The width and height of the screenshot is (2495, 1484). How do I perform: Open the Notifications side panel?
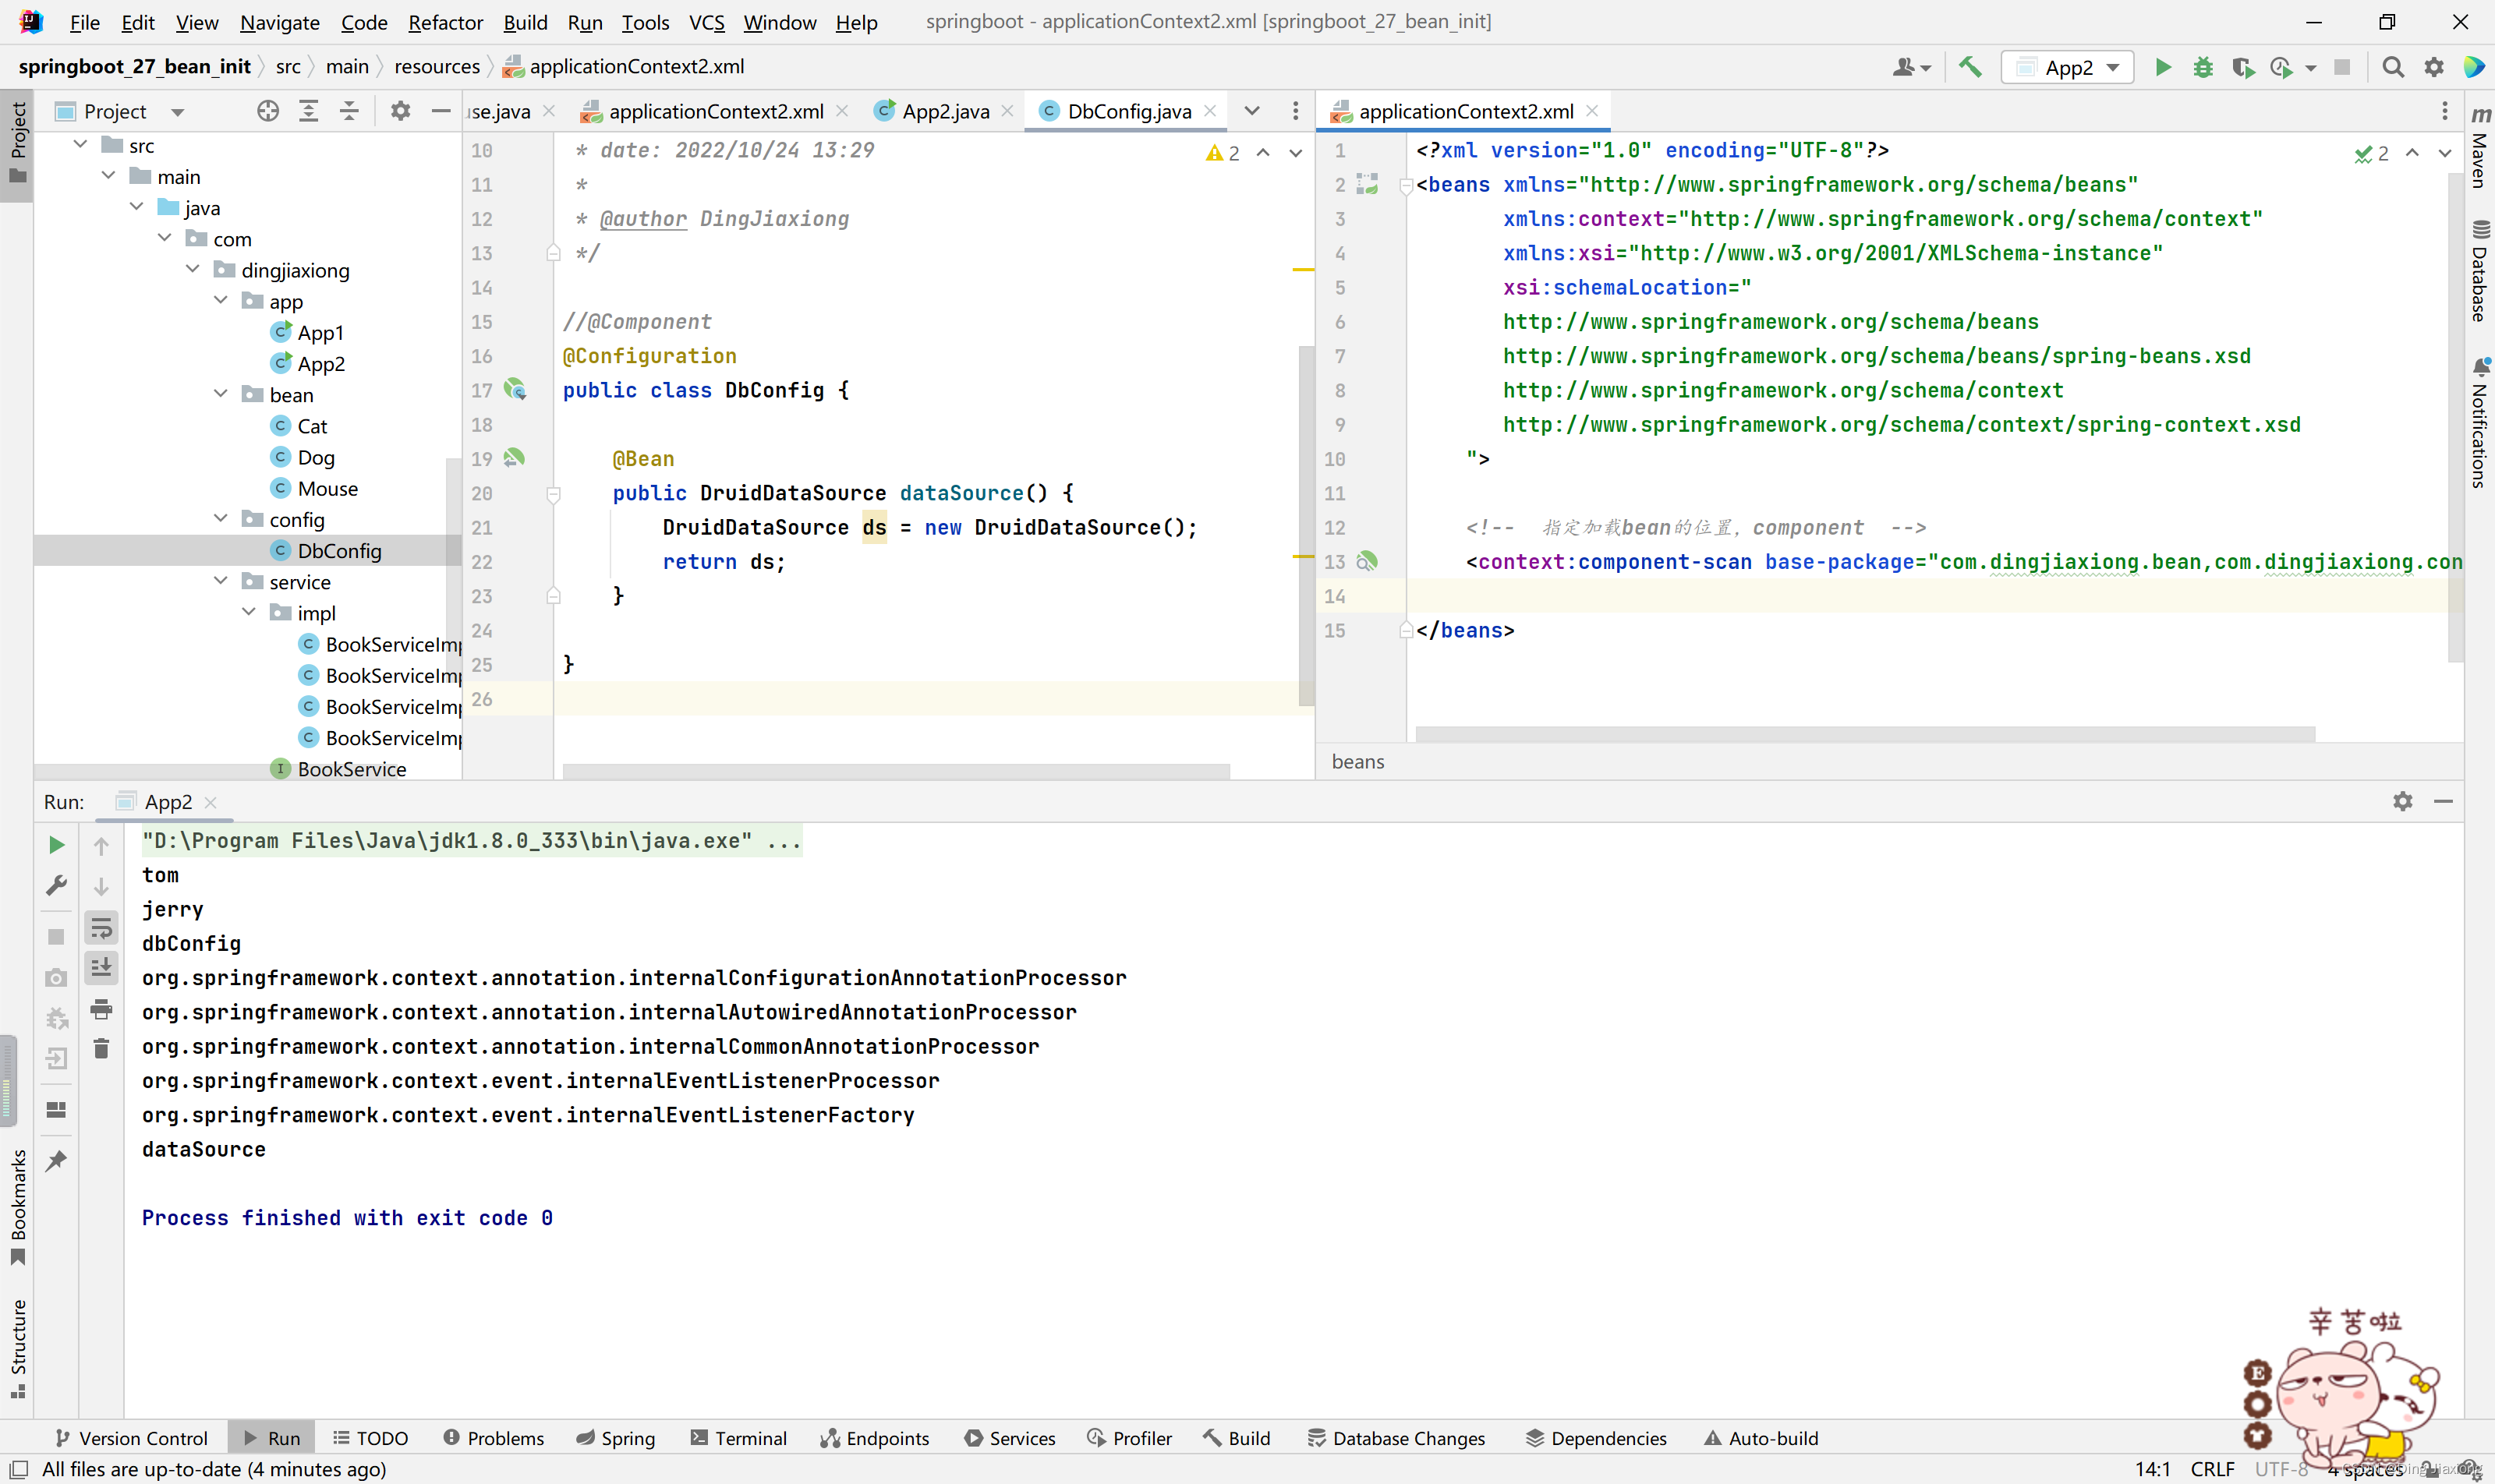(2480, 424)
